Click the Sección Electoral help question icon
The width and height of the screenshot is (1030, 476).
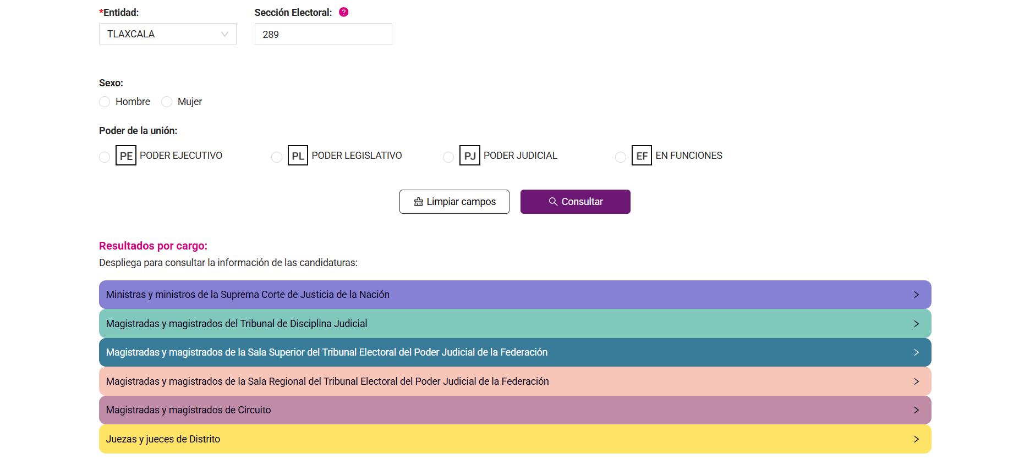[x=344, y=12]
